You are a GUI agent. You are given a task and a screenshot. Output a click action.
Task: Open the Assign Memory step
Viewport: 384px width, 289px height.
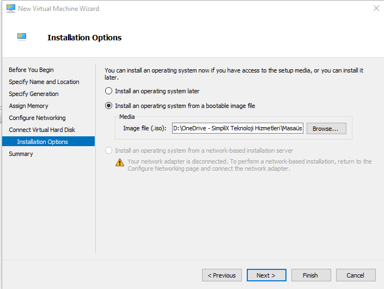point(29,106)
